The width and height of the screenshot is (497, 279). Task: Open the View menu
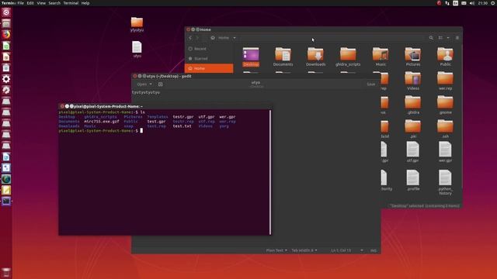(x=41, y=3)
